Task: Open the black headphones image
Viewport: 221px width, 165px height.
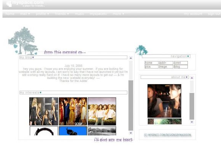Action: click(x=44, y=131)
